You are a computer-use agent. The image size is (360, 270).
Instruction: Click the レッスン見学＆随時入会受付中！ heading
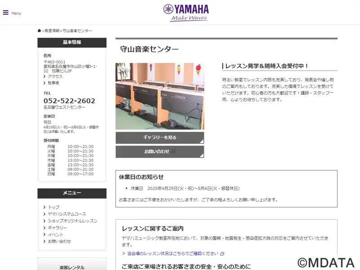point(266,66)
